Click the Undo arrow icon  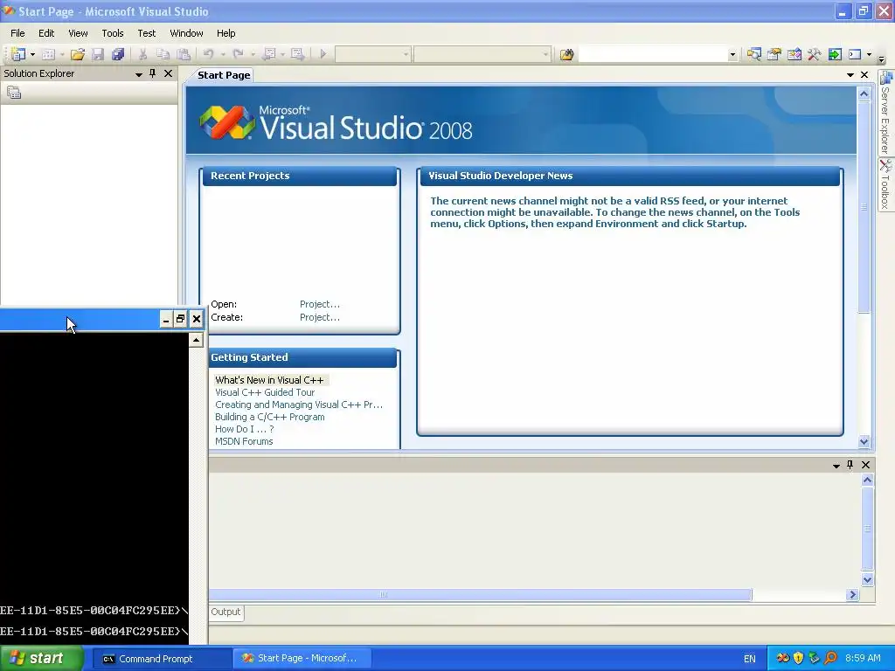208,54
